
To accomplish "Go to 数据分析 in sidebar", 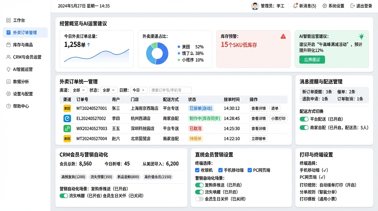I will point(21,82).
